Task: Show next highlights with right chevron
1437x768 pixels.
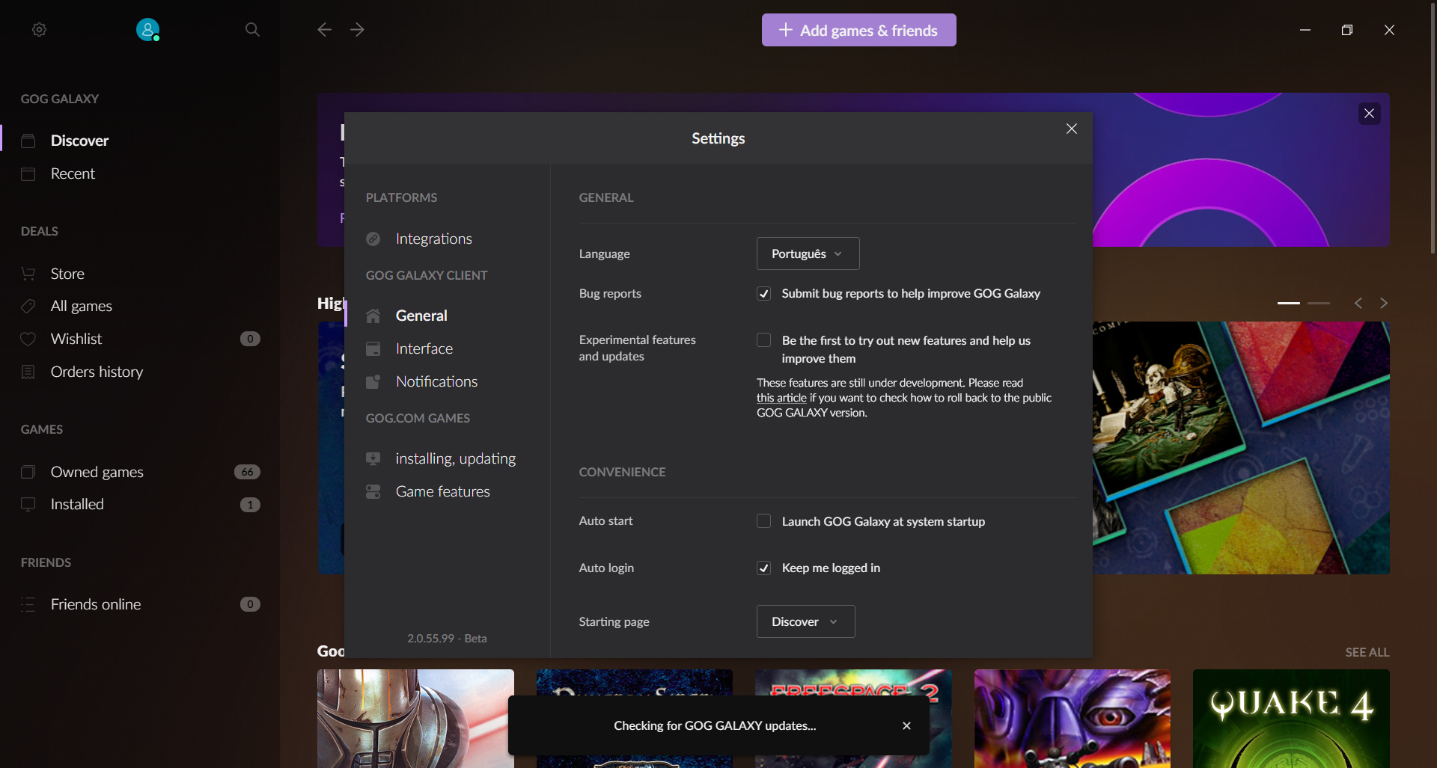Action: click(x=1384, y=303)
